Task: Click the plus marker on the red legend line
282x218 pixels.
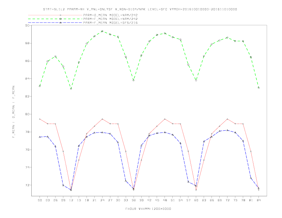Action: pyautogui.click(x=61, y=15)
